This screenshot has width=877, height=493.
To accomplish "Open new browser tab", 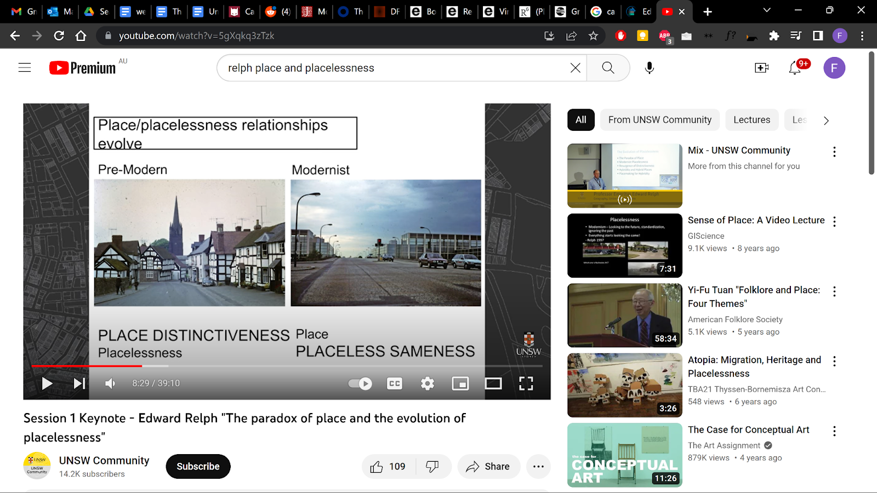I will click(x=708, y=12).
